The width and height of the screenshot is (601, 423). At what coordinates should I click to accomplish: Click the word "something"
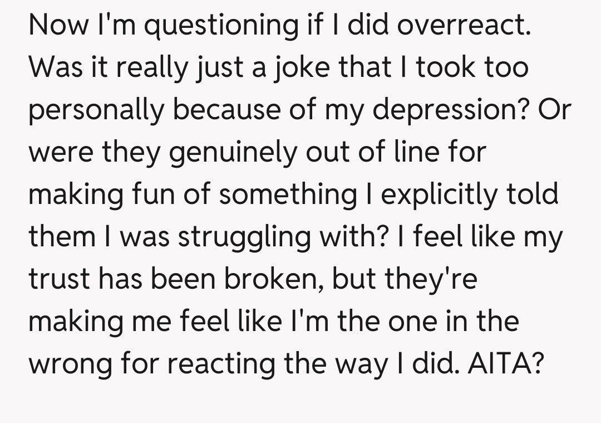click(x=287, y=195)
